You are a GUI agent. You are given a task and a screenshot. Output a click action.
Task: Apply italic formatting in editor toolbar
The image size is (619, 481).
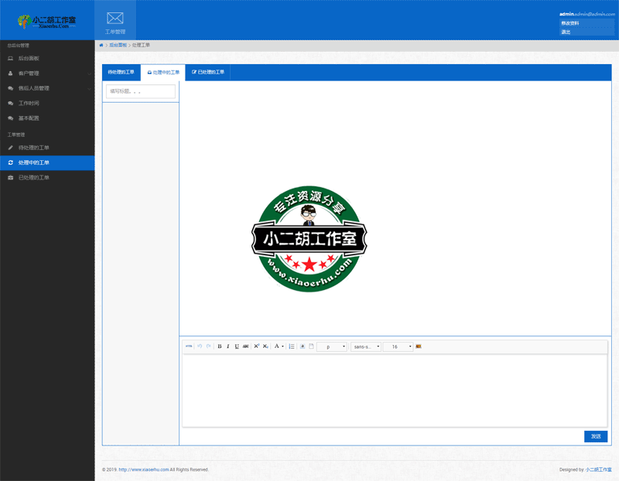point(228,346)
